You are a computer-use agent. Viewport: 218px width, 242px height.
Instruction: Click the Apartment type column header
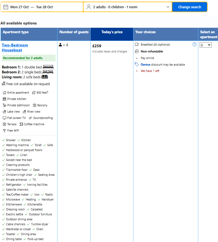coord(16,32)
